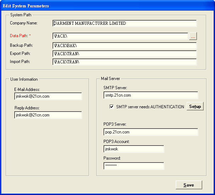Select the Backup Path input field
The image size is (215, 195).
125,46
